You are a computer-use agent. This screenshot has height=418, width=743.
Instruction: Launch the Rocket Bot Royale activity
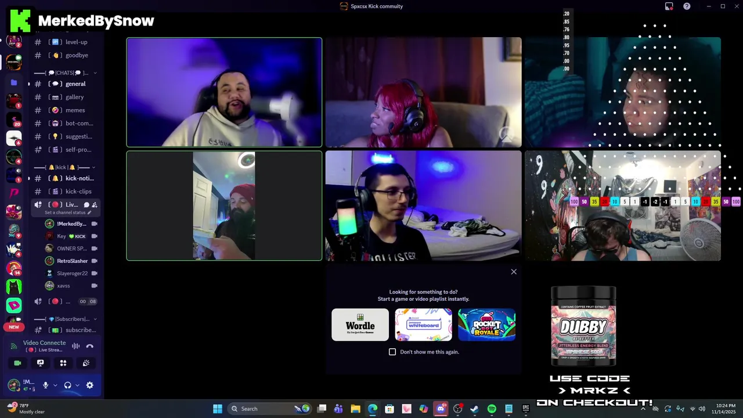click(486, 325)
